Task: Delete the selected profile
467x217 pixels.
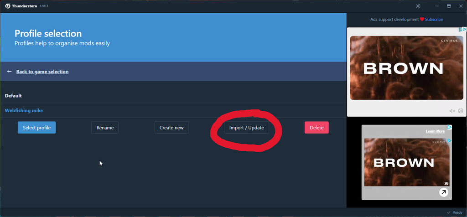Action: click(x=317, y=128)
